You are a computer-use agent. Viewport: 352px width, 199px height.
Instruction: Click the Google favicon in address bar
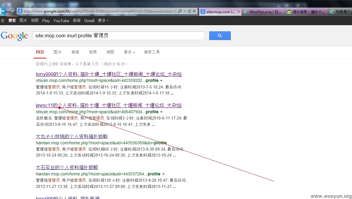[20, 11]
